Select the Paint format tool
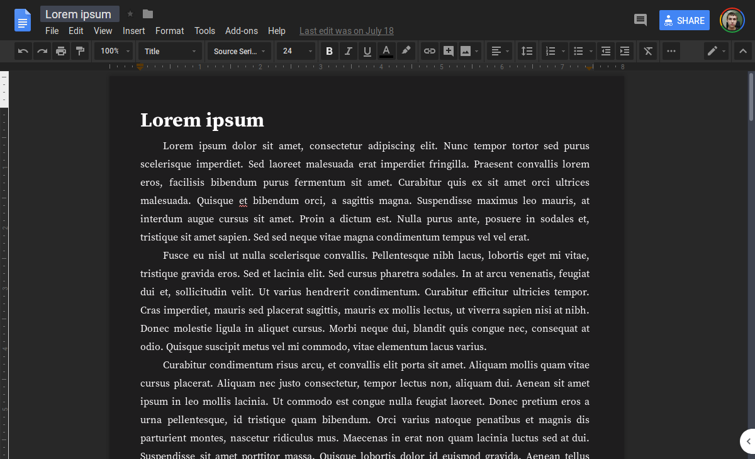Image resolution: width=755 pixels, height=459 pixels. pyautogui.click(x=80, y=51)
